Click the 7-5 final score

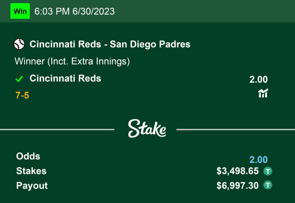pyautogui.click(x=22, y=95)
